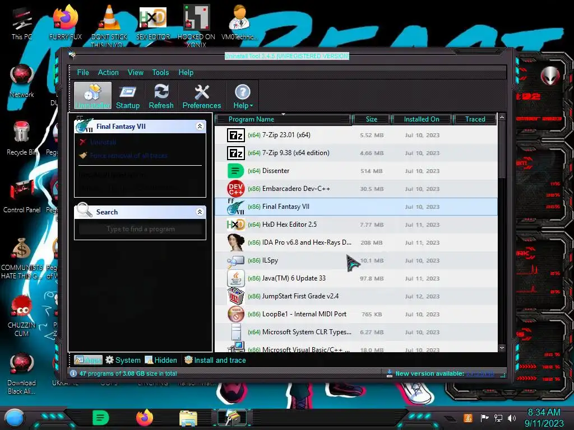
Task: Click the 208 MB size of IDA Pro
Action: 371,243
